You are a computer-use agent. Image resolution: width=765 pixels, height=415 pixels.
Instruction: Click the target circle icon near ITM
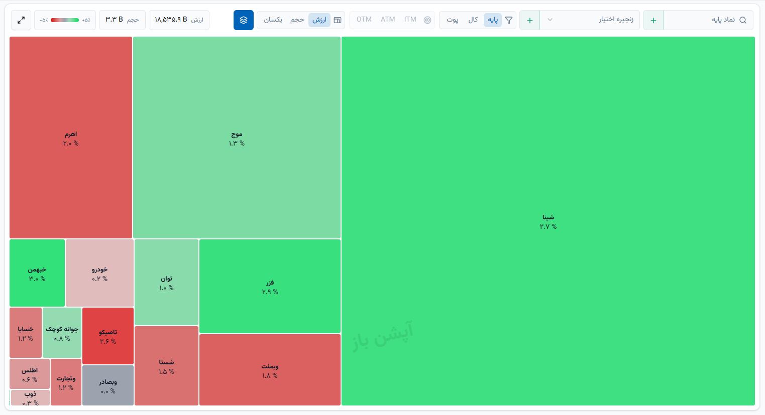pyautogui.click(x=427, y=20)
